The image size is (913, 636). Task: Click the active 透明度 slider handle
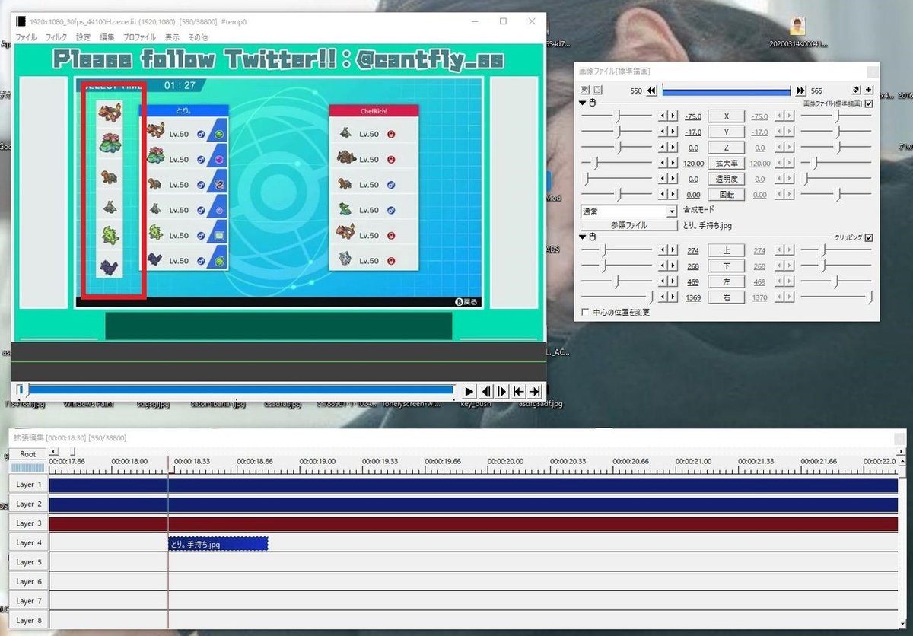(586, 180)
